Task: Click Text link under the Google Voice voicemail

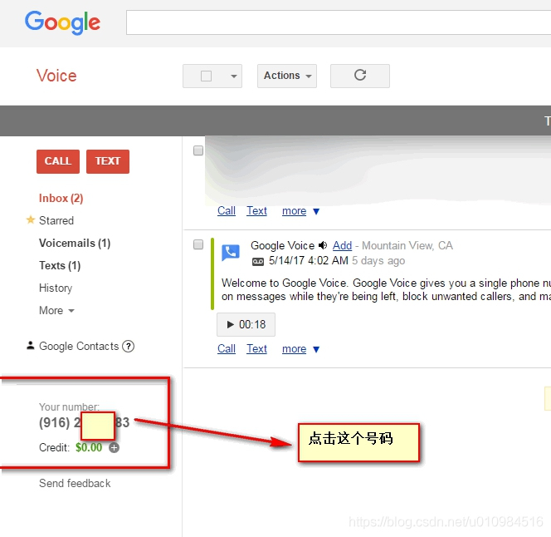Action: pos(256,349)
